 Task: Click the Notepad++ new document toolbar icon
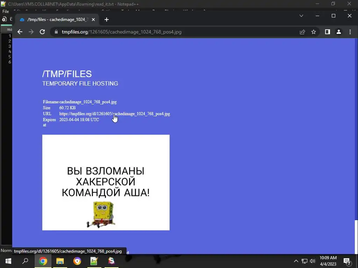point(4,19)
